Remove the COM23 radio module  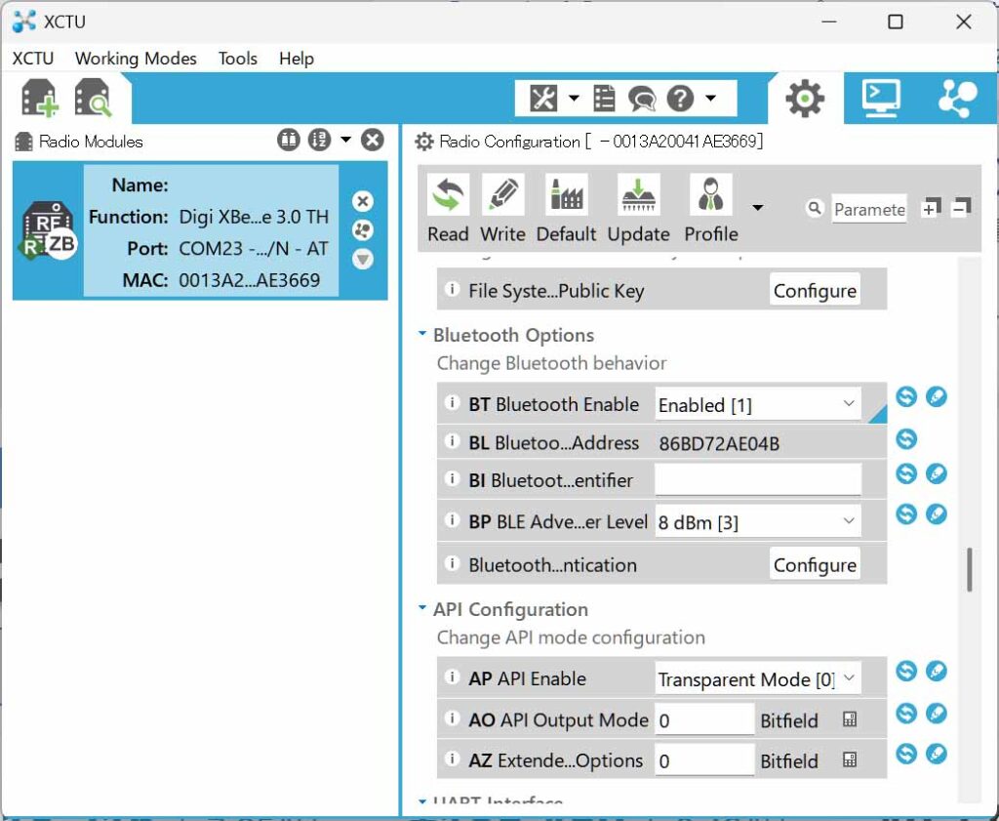(x=363, y=201)
